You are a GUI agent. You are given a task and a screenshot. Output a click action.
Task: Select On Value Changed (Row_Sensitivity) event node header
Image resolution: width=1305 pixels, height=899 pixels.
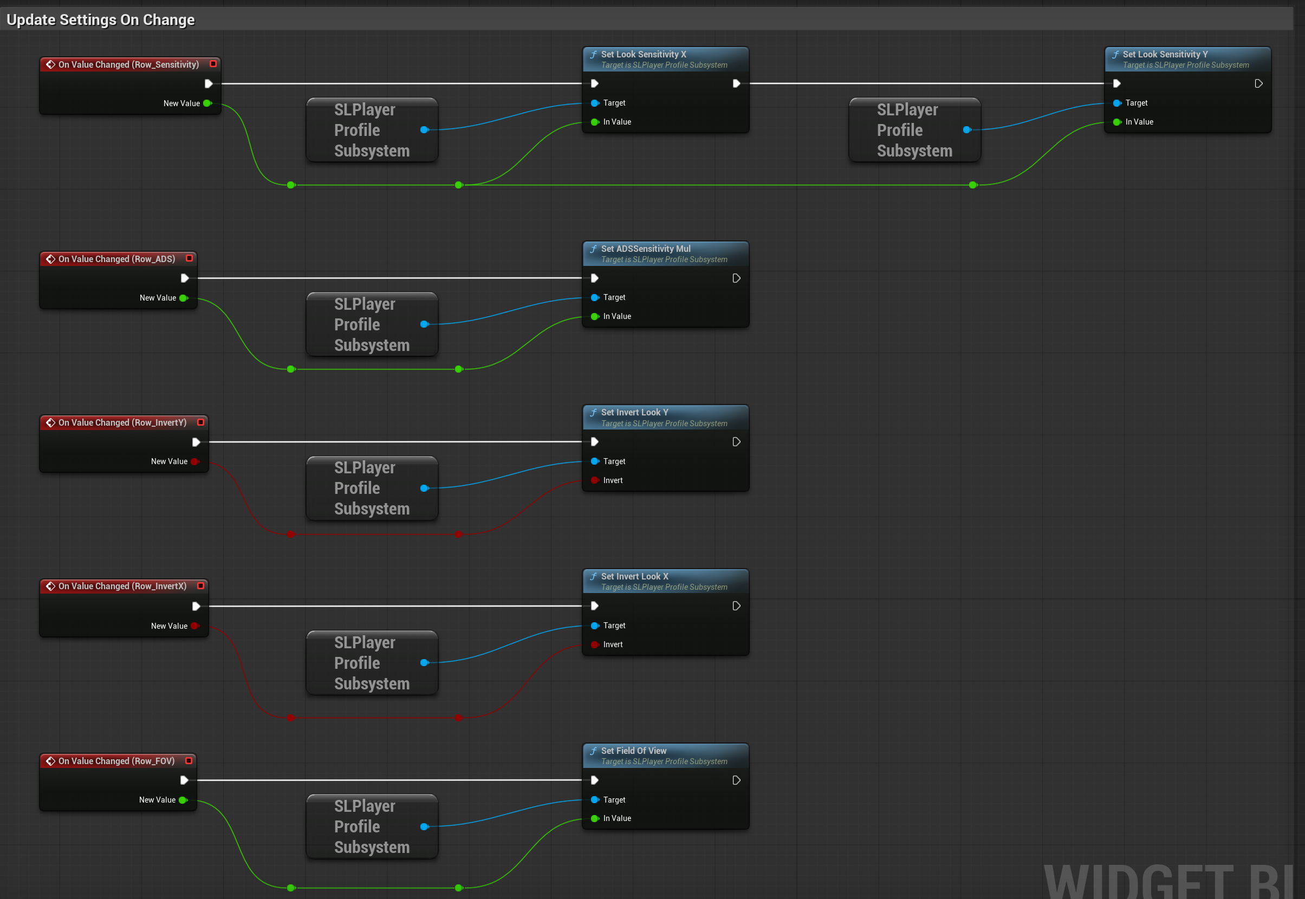tap(129, 65)
